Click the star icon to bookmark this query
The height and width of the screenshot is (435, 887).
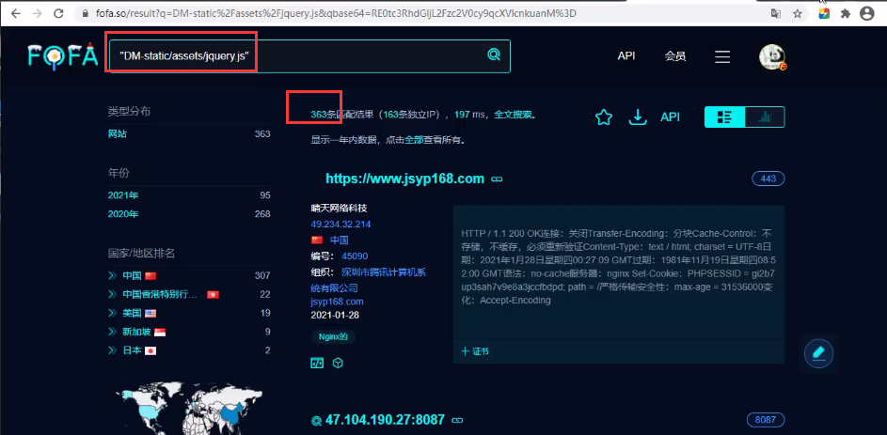pyautogui.click(x=604, y=117)
